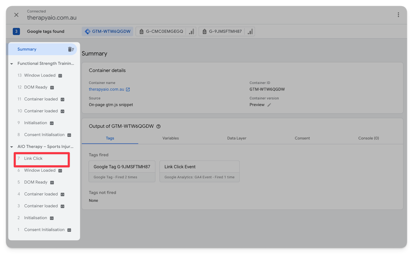
Task: Switch to the Variables tab
Action: [x=170, y=138]
